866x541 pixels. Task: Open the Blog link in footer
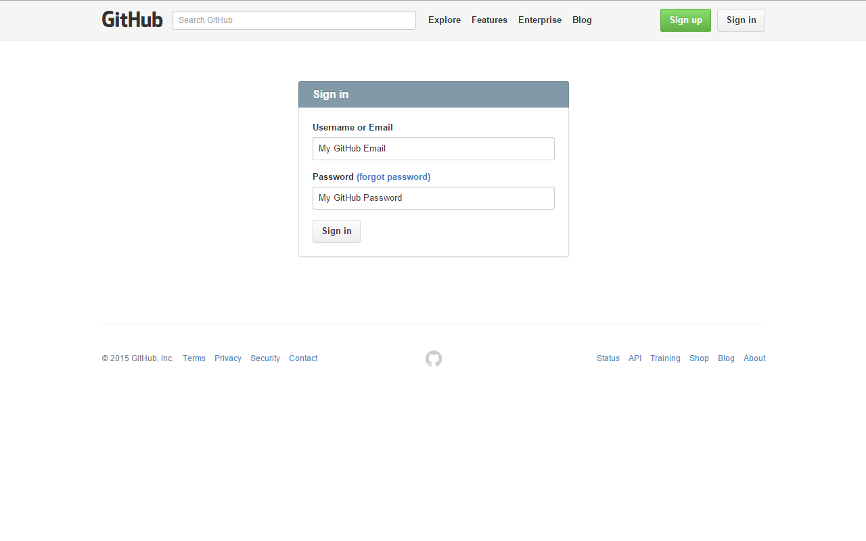click(x=726, y=358)
